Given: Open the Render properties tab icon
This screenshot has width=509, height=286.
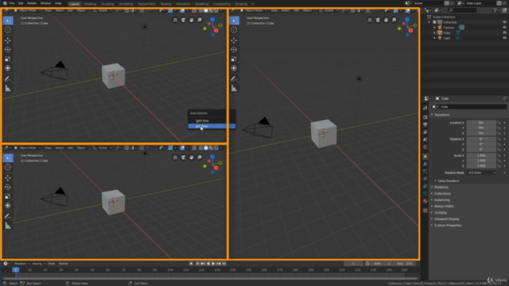Looking at the screenshot, I should 425,117.
